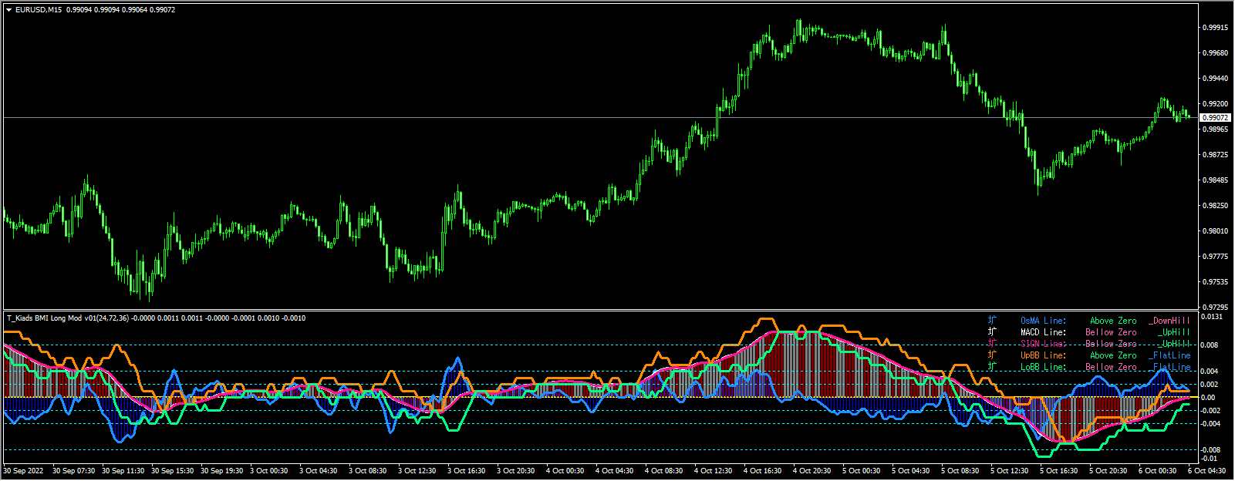1235x481 pixels.
Task: Click the '_FlatLine' status in UpBB row
Action: [1169, 355]
